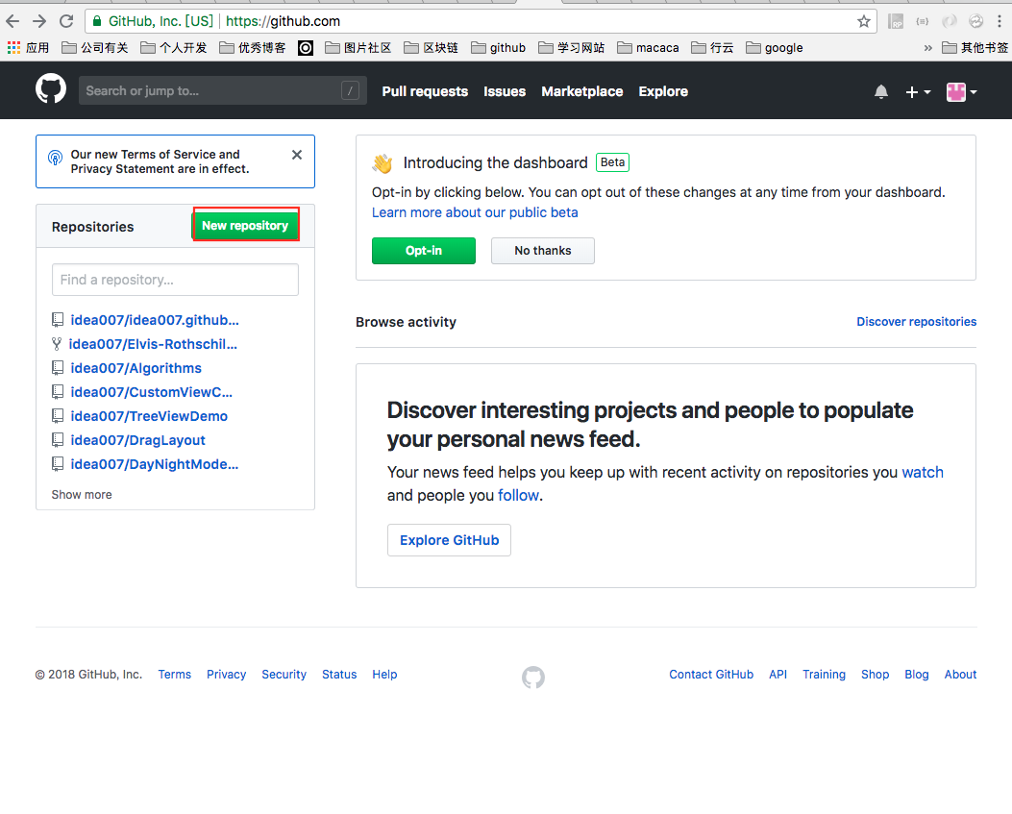
Task: Navigate to Marketplace in the header
Action: (582, 91)
